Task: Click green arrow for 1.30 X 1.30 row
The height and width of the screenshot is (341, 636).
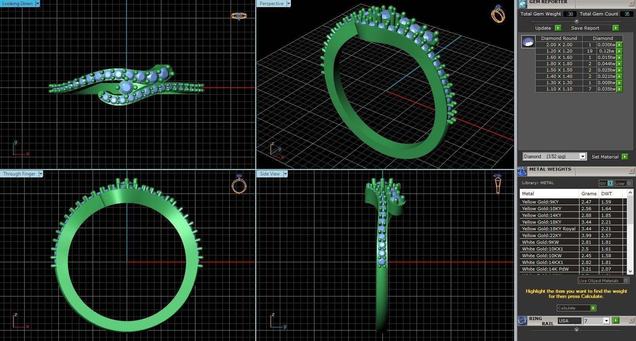Action: [x=619, y=83]
